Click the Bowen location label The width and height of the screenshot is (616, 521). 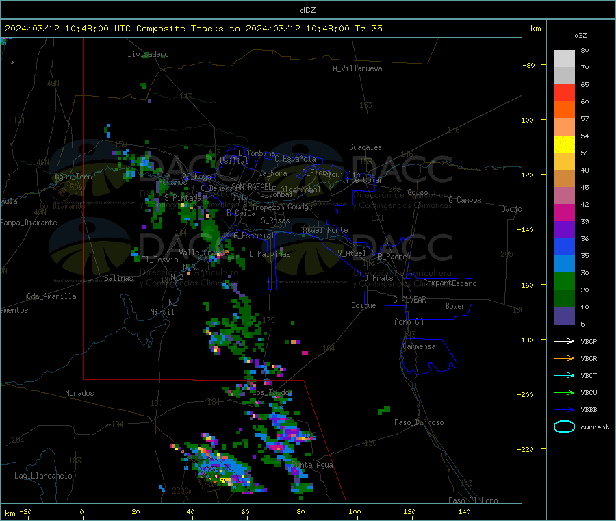455,306
